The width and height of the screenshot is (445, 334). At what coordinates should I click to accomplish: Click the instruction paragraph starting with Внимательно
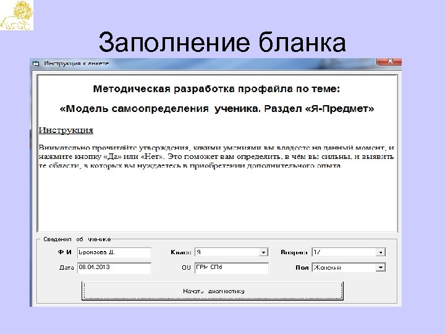pos(216,156)
